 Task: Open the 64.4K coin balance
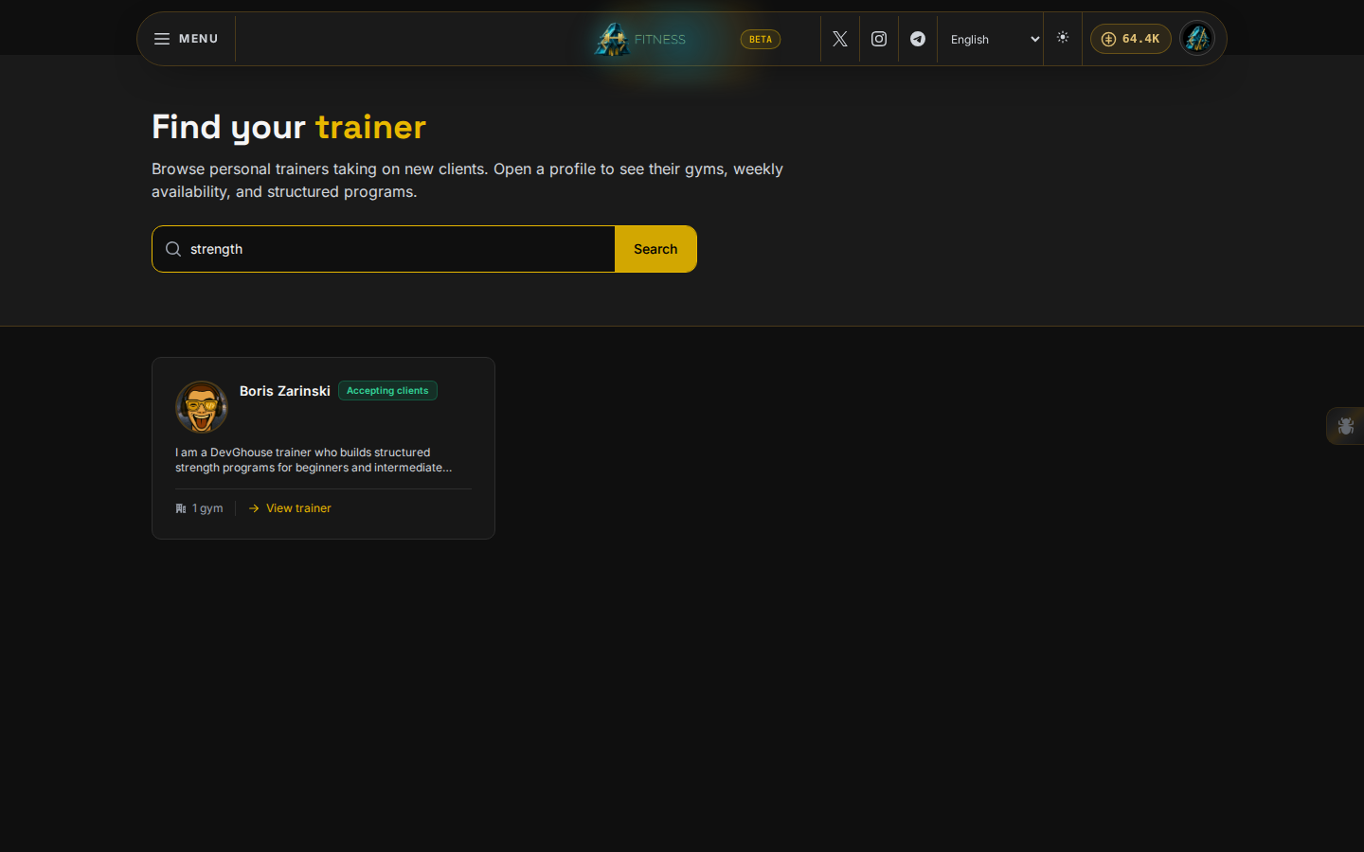pyautogui.click(x=1131, y=39)
